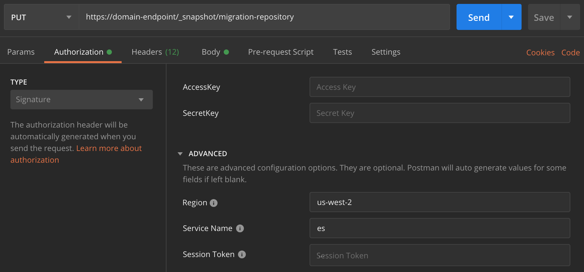Click the Code link

point(570,52)
